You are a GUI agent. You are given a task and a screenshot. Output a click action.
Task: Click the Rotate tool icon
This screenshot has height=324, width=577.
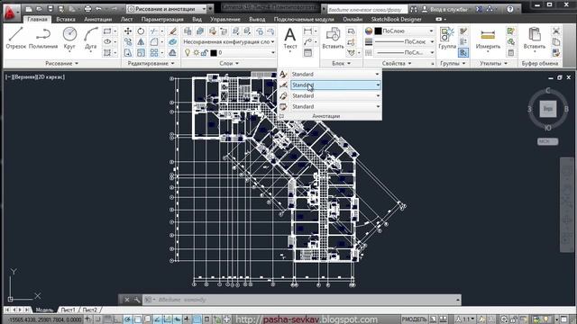(141, 31)
